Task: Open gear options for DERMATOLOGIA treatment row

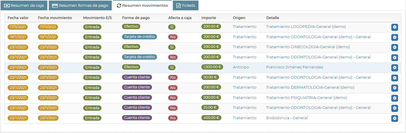Action: click(x=395, y=88)
